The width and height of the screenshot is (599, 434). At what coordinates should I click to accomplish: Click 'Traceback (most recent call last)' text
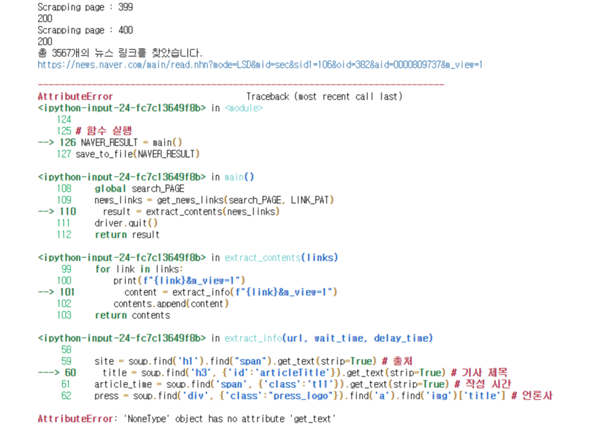[x=325, y=97]
